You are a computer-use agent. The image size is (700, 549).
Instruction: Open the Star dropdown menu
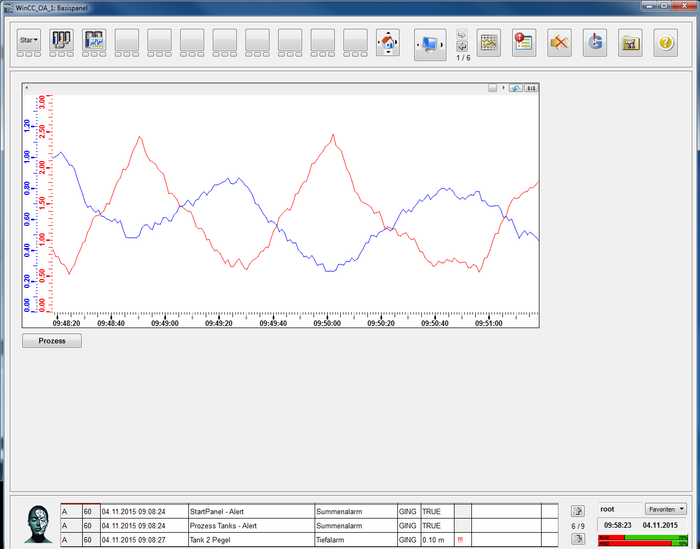pyautogui.click(x=29, y=40)
